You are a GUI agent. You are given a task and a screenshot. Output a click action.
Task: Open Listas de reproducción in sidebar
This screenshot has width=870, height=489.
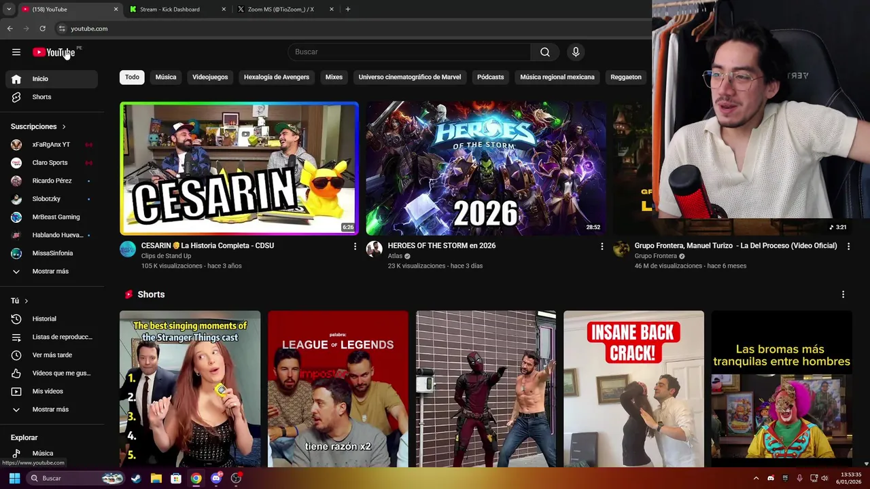click(x=52, y=337)
